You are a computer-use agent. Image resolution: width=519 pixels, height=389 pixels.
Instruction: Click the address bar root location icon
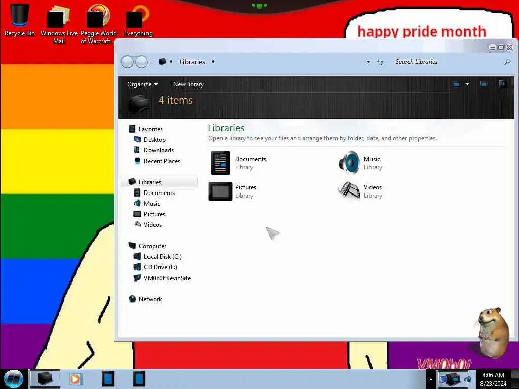(x=162, y=61)
